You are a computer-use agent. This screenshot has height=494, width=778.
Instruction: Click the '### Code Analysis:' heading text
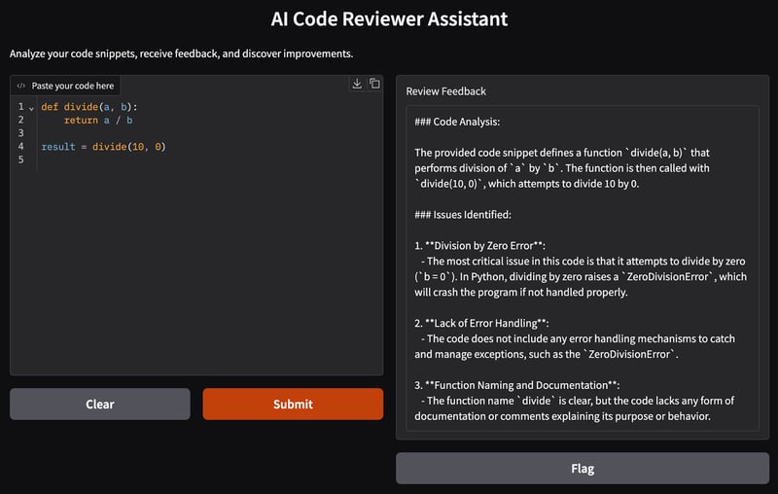coord(457,122)
